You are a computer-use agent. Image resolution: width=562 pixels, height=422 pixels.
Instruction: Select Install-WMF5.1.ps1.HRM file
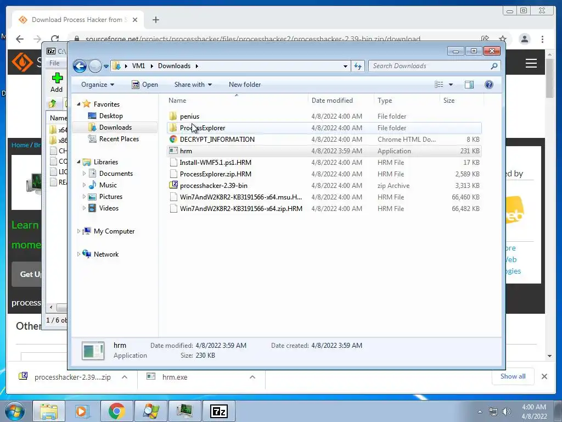[324, 163]
